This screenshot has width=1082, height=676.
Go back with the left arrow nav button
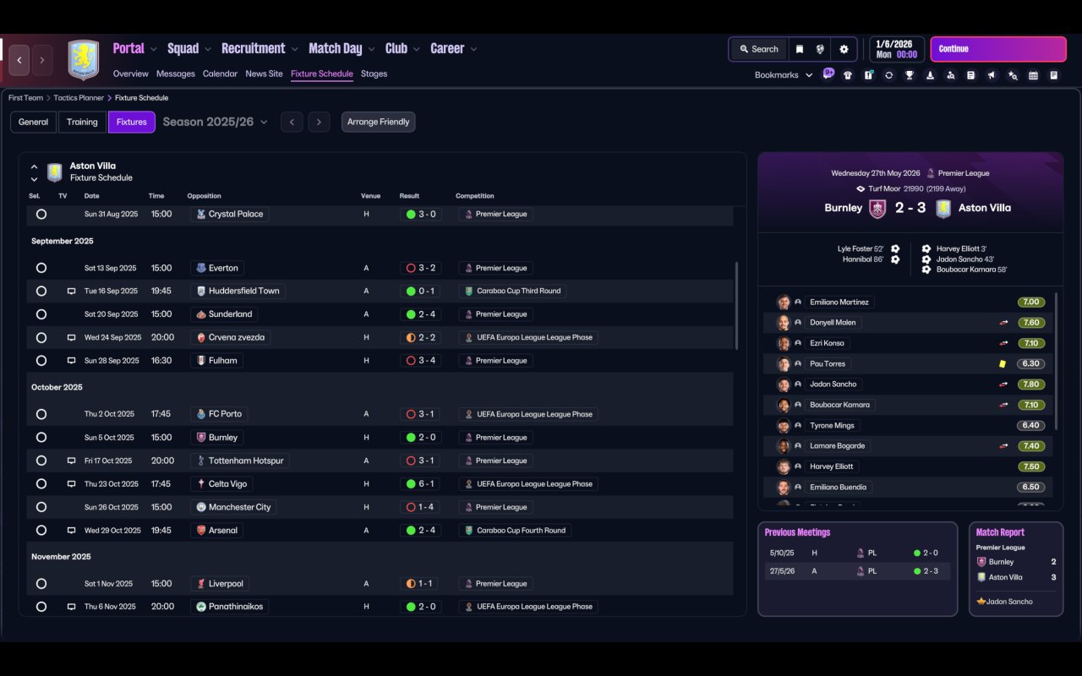pyautogui.click(x=19, y=60)
